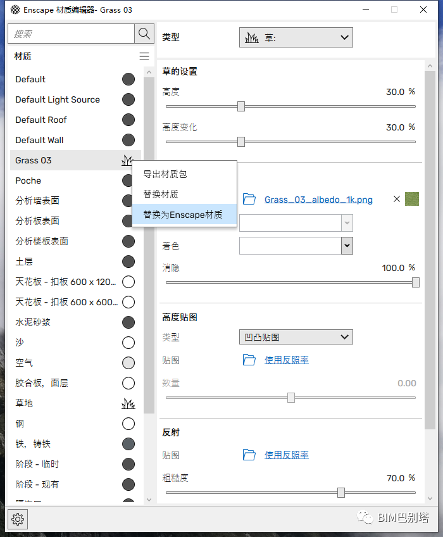Screen dimensions: 443x537
Task: Open folder icon beside Grass_03_albedo_1k.png
Action: 249,199
